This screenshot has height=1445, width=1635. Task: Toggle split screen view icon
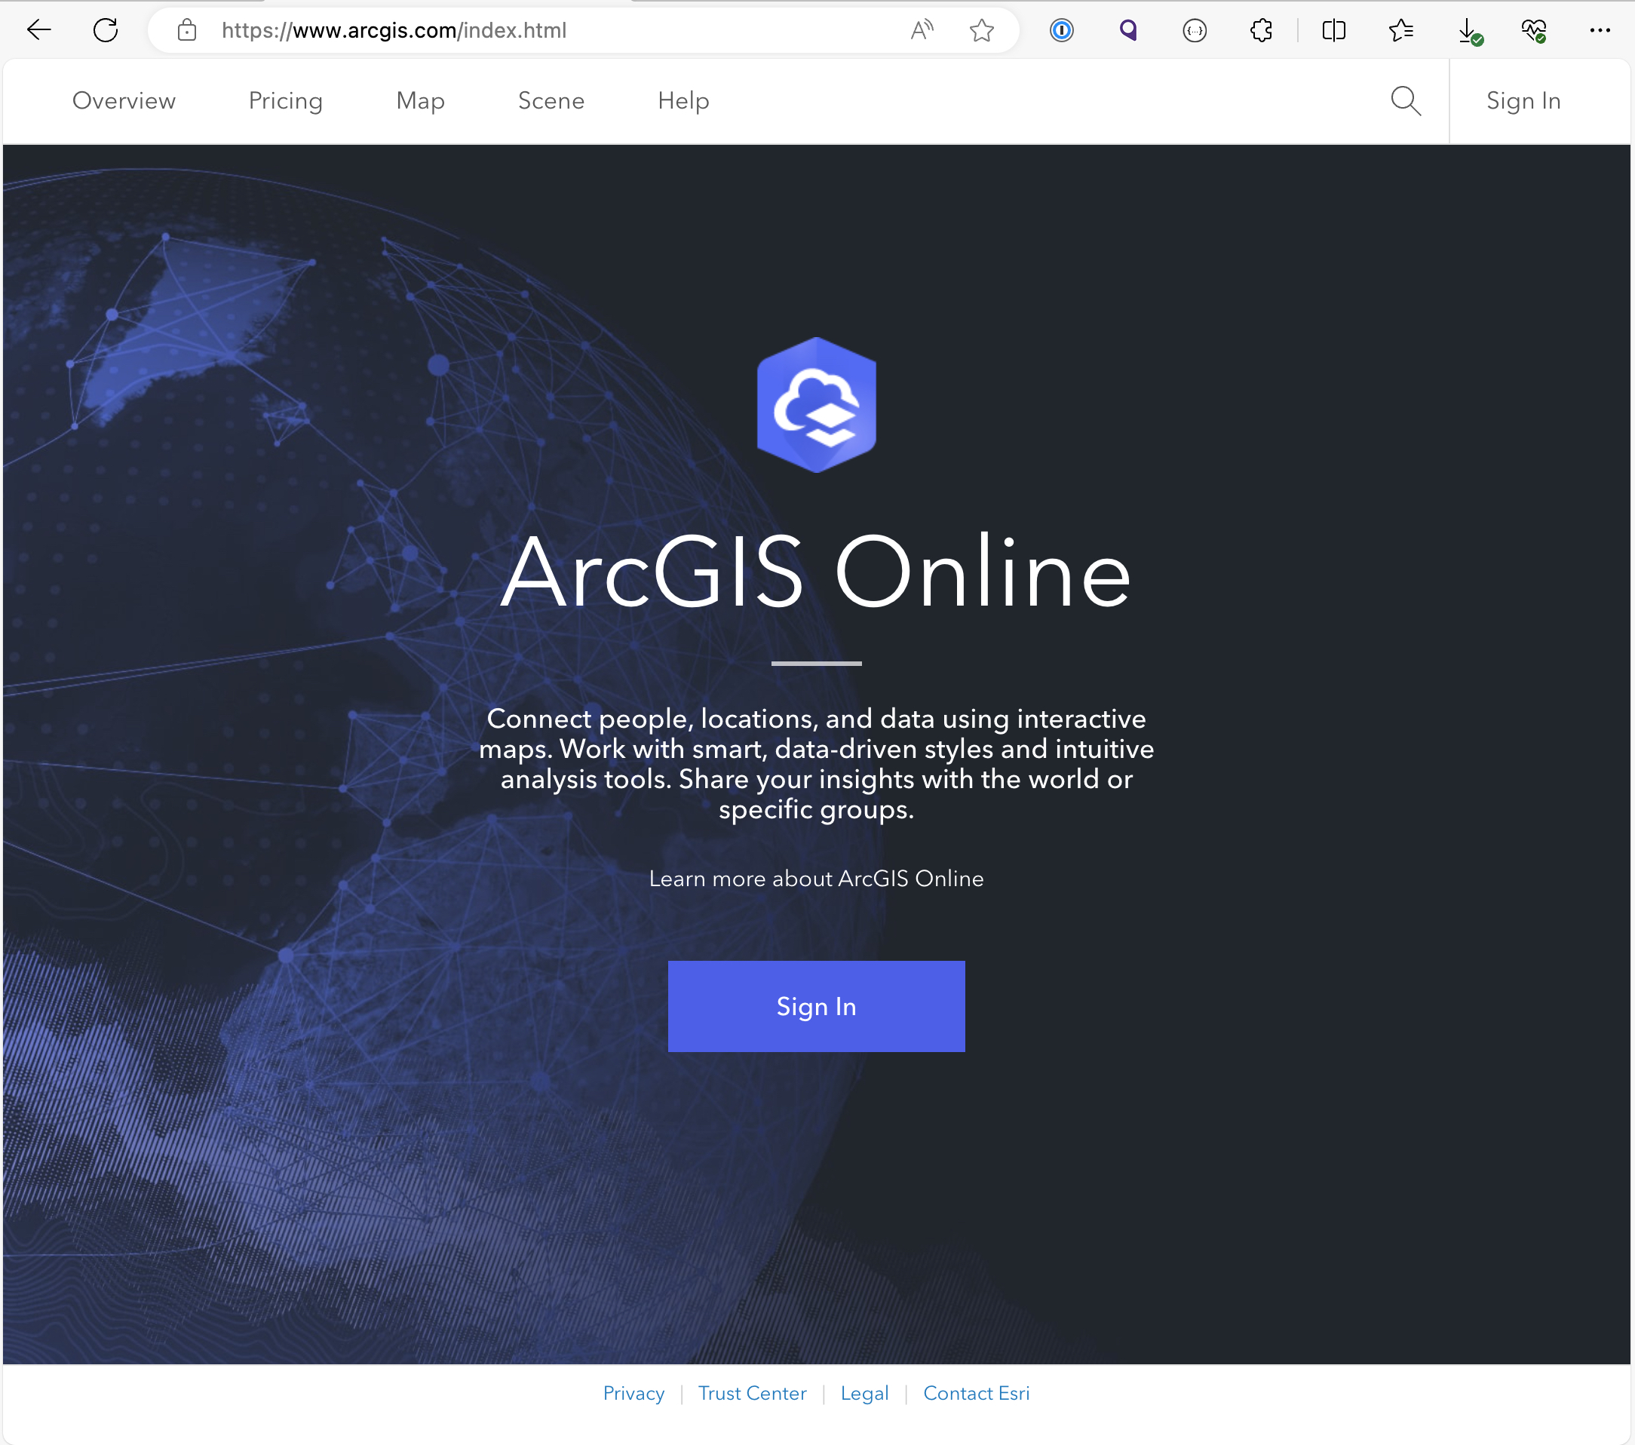coord(1333,30)
